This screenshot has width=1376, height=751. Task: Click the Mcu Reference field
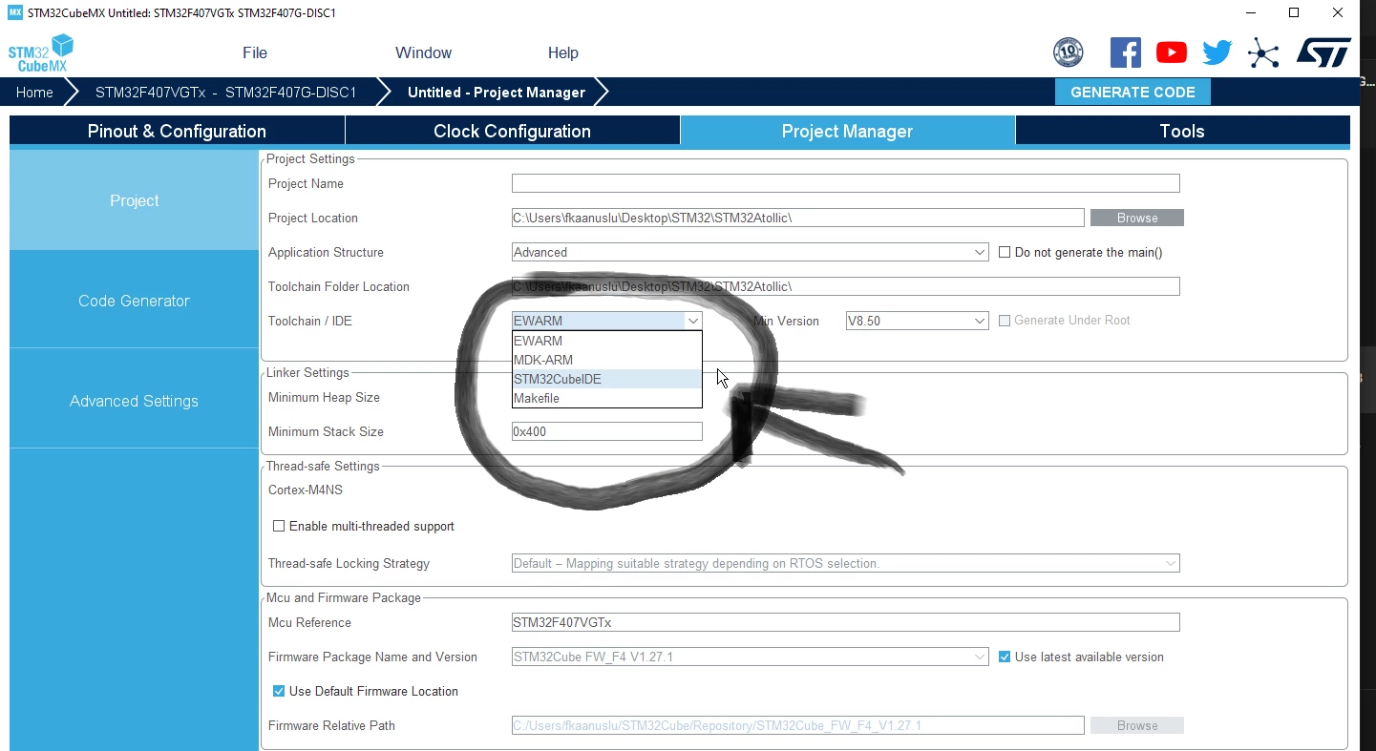click(x=846, y=622)
